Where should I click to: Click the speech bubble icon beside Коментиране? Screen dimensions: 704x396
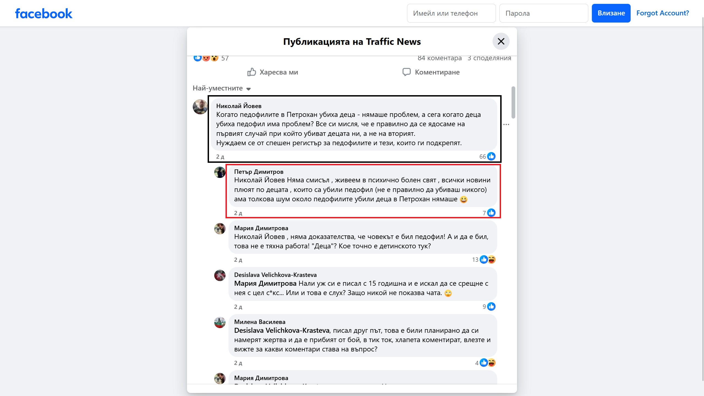tap(406, 72)
